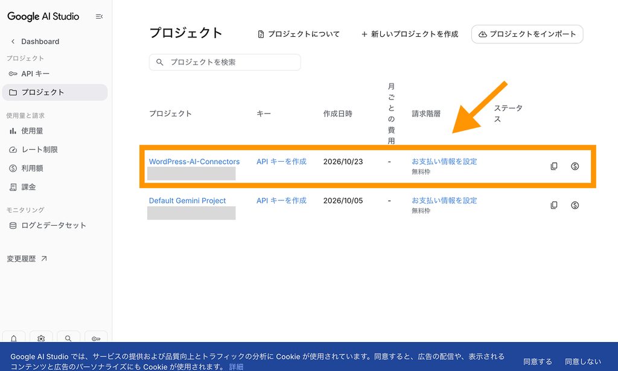This screenshot has width=618, height=371.
Task: Click the Google AI Studio logo
Action: 43,16
